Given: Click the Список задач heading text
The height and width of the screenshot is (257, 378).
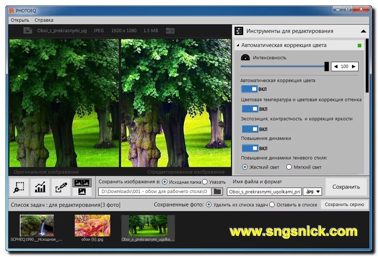Looking at the screenshot, I should click(65, 205).
